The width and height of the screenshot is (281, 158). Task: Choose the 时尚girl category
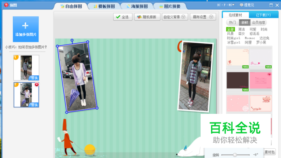(x=233, y=38)
